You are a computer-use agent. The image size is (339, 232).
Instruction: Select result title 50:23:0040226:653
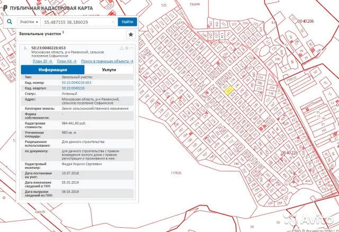(48, 48)
